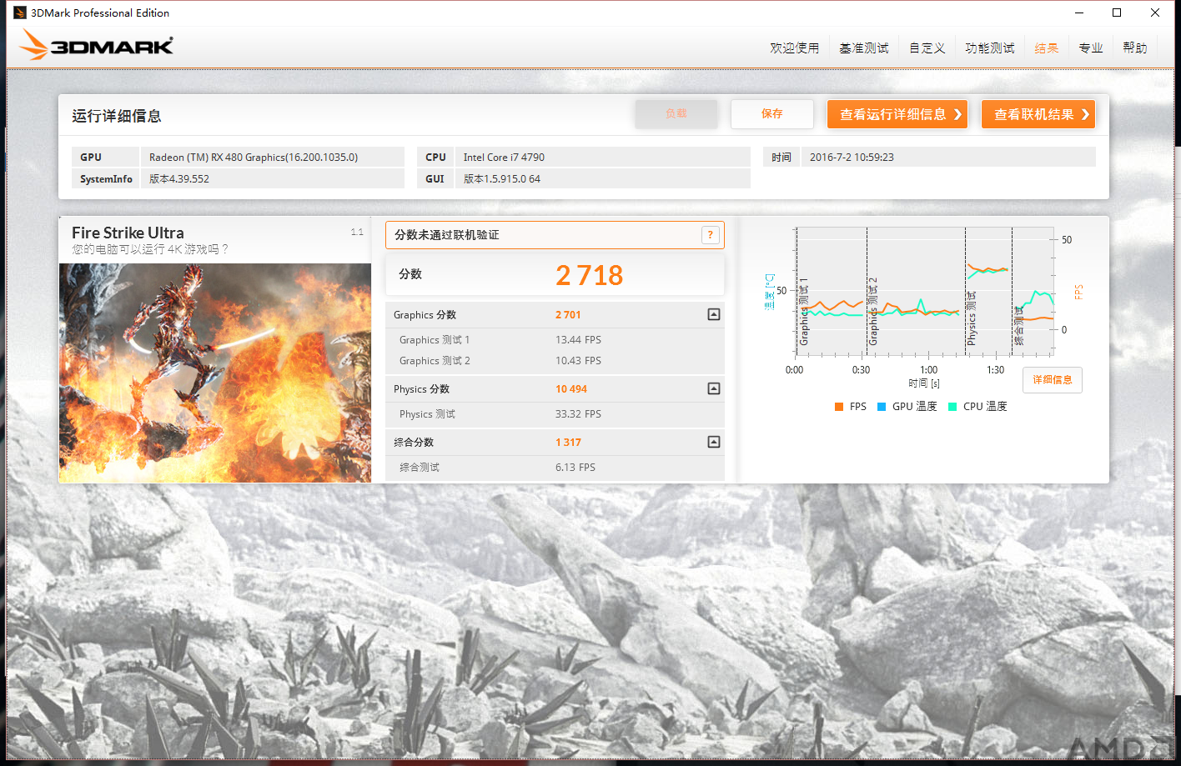1181x766 pixels.
Task: Click the 6.13 FPS value
Action: 575,468
